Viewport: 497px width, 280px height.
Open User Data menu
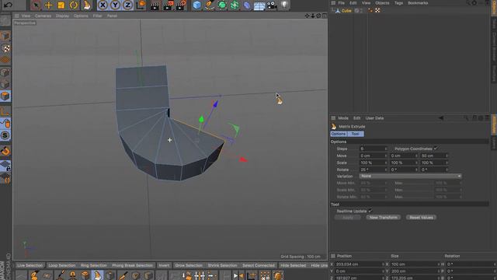374,118
